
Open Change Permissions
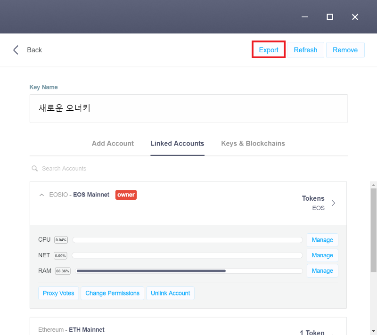(112, 293)
